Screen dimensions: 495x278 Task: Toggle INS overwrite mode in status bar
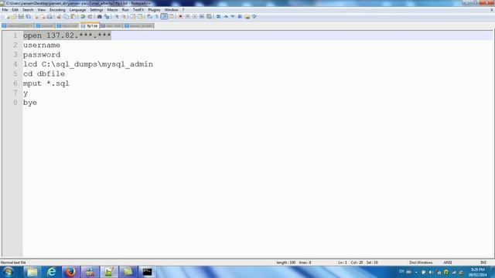[483, 263]
